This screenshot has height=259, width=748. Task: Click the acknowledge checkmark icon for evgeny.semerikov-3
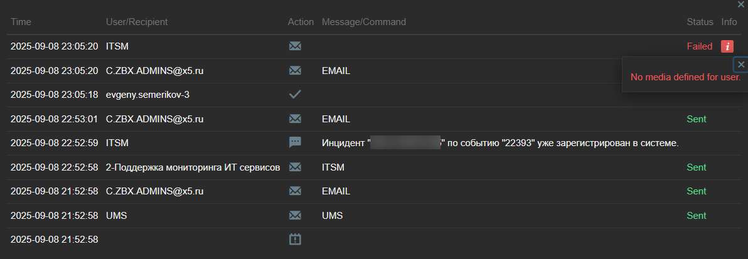click(295, 94)
